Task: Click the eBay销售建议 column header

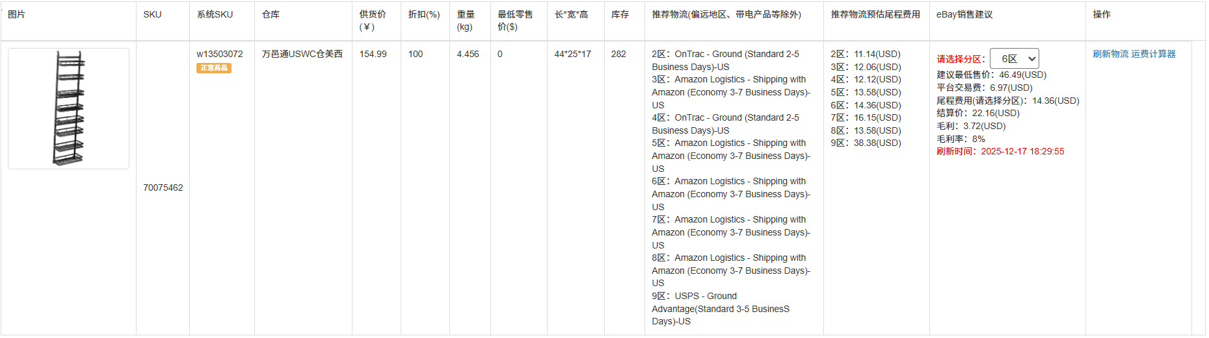Action: [964, 14]
